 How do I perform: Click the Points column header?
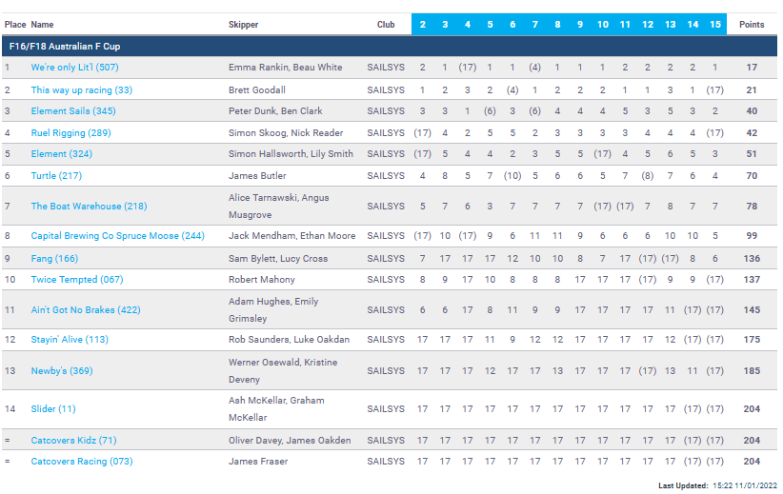tap(752, 25)
